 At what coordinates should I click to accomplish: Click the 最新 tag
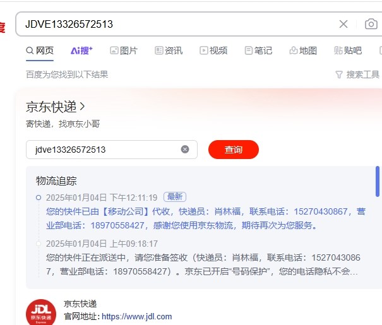175,197
